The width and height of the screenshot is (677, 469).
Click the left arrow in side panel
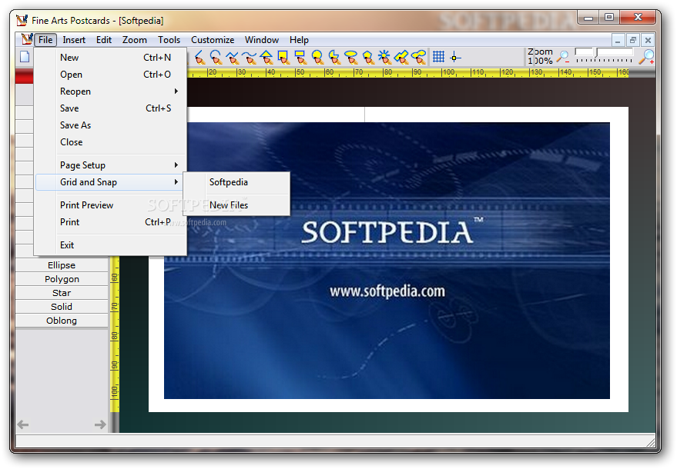point(23,424)
